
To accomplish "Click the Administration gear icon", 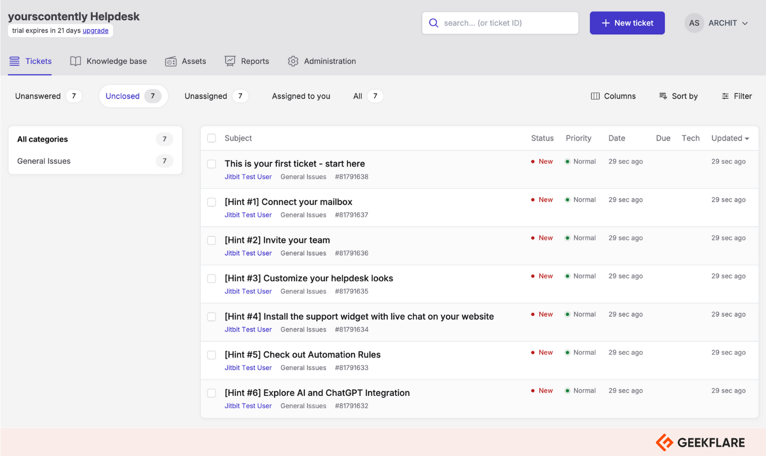I will [293, 61].
